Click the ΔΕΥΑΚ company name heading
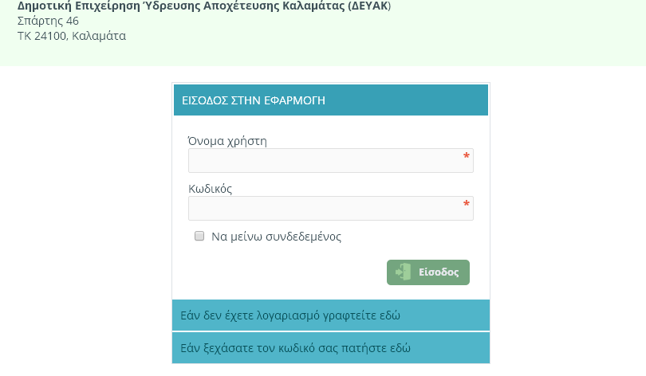This screenshot has width=646, height=376. pos(204,6)
